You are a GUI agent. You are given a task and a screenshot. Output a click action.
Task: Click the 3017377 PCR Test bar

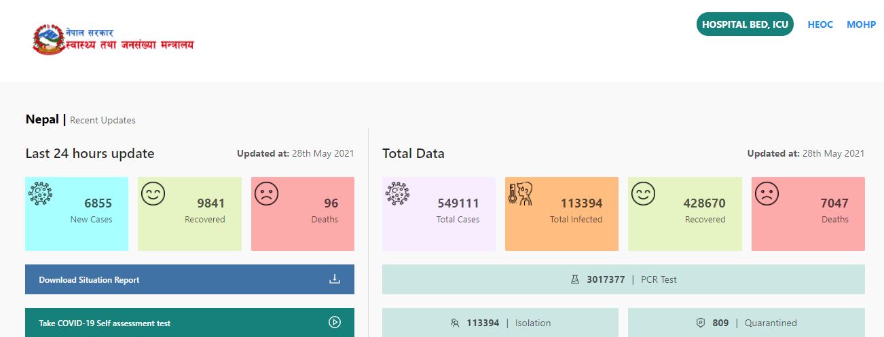coord(623,279)
